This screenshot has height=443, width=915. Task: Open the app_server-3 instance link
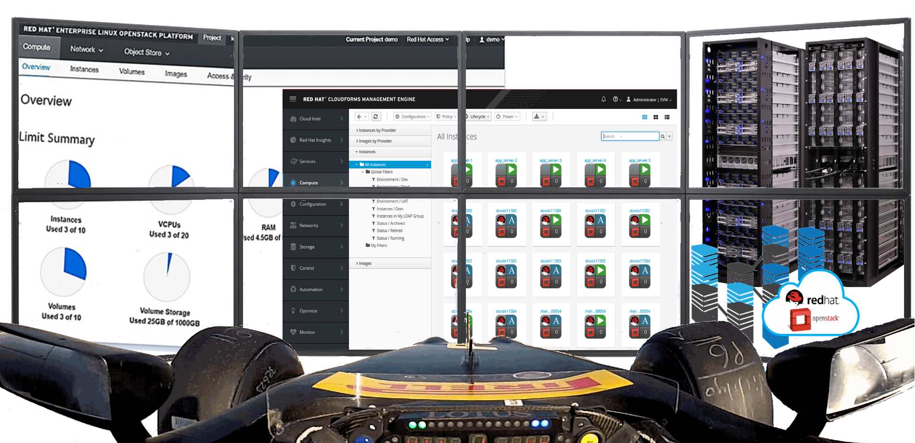(551, 160)
